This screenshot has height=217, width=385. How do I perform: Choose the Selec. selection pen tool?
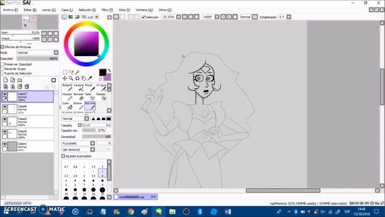click(90, 96)
